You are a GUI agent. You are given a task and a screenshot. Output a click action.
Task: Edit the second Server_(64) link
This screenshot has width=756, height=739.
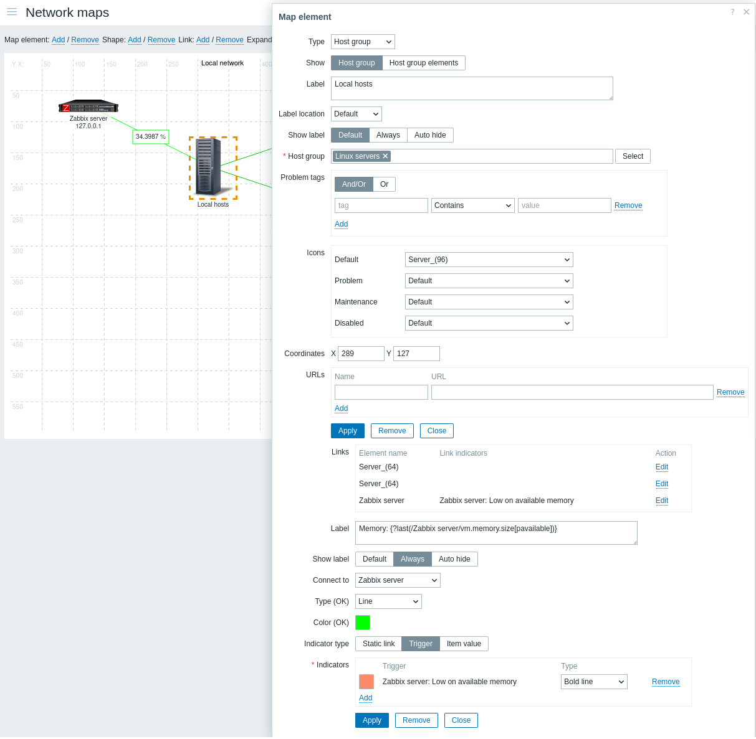pyautogui.click(x=662, y=484)
